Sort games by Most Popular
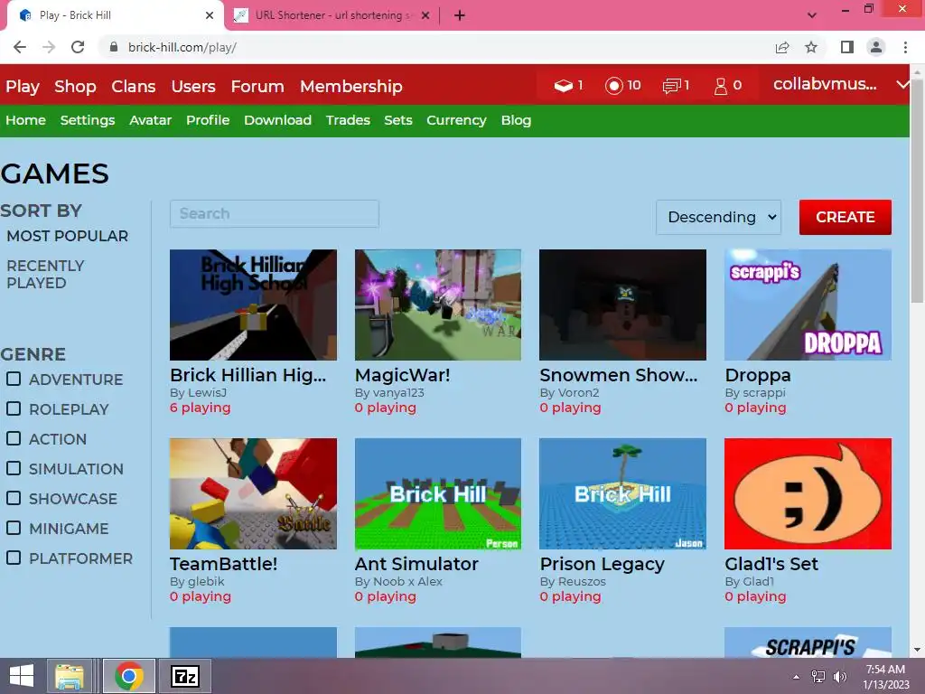925x694 pixels. [x=67, y=236]
